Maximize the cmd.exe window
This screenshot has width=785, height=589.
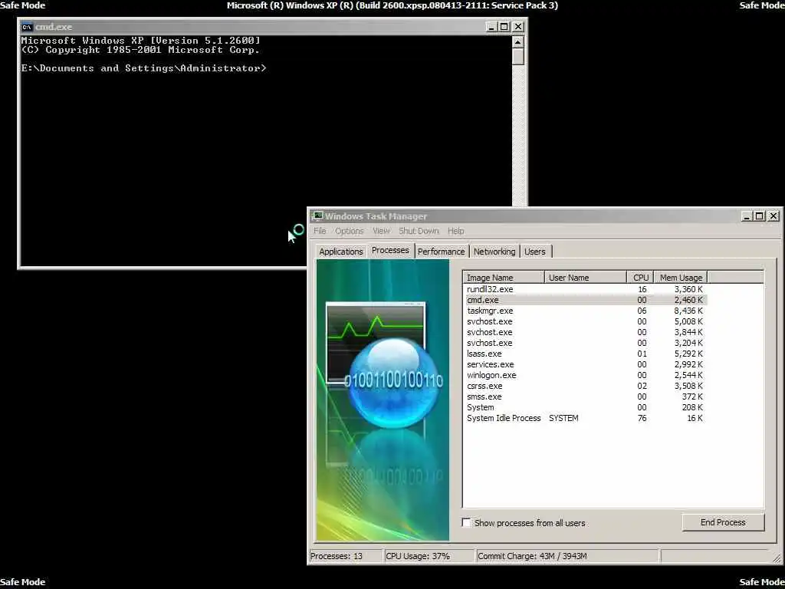(x=504, y=27)
